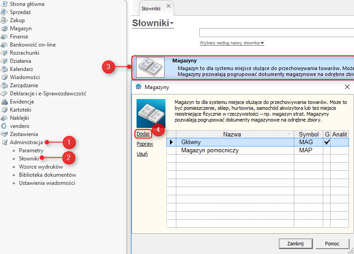Click the Kalendarz module icon

4,69
